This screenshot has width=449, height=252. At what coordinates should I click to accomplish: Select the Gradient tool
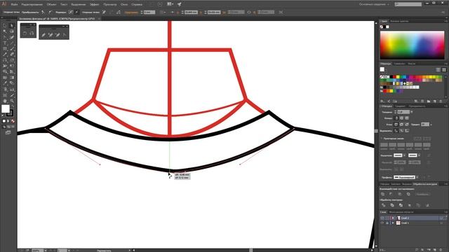tap(12, 78)
